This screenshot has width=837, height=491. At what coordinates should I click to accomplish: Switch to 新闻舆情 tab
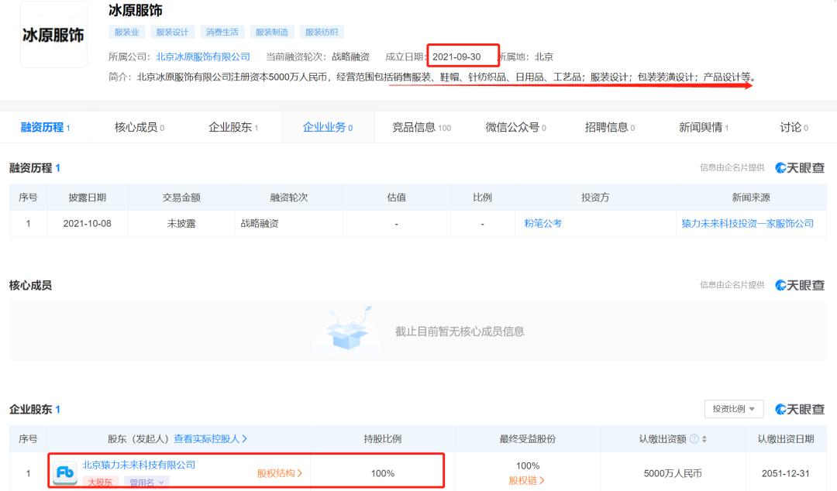tap(704, 127)
